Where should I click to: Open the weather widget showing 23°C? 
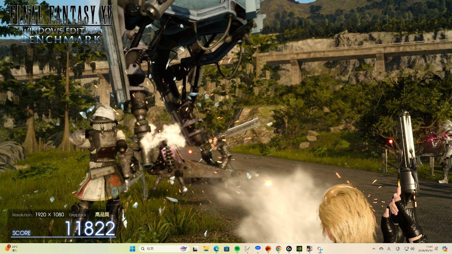[x=12, y=249]
